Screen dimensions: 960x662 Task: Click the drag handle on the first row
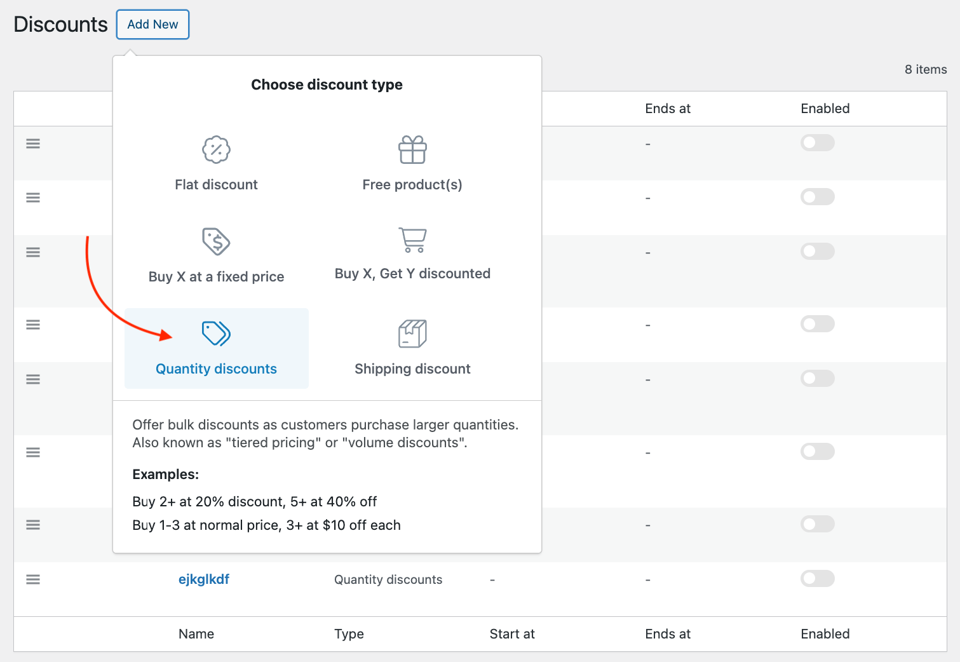click(x=33, y=144)
